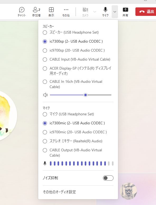The width and height of the screenshot is (156, 205).
Task: Show the 参加者 list
Action: pyautogui.click(x=36, y=12)
